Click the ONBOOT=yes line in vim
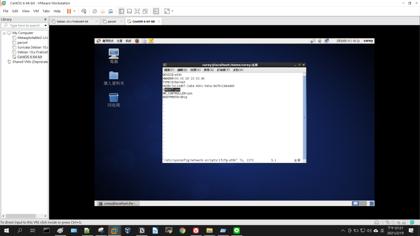Viewport: 420px width, 236px height. (171, 90)
